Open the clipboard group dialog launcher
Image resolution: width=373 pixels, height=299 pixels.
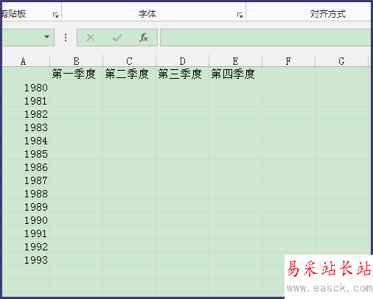click(x=56, y=15)
